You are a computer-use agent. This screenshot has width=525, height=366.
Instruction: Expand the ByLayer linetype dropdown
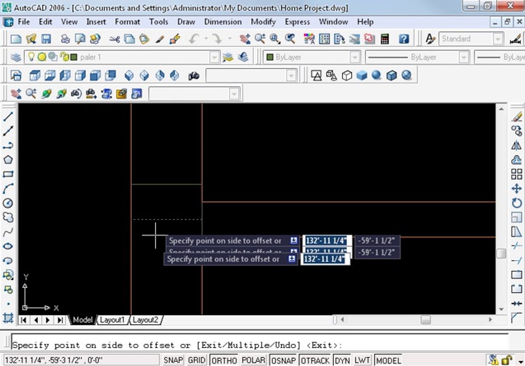[x=463, y=57]
